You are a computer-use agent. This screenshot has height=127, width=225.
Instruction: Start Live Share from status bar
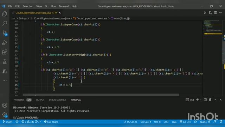pyautogui.click(x=51, y=122)
